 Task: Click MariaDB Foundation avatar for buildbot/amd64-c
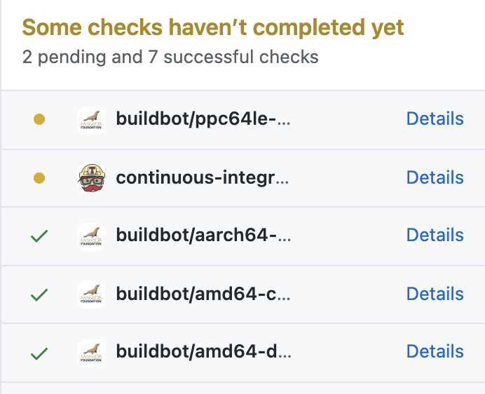pos(91,294)
